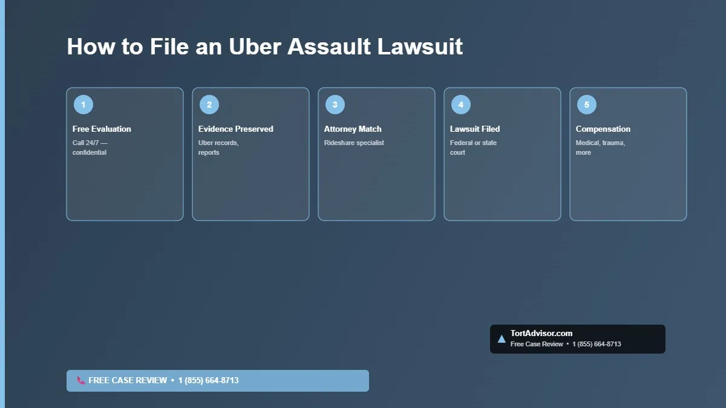Click the pink phone icon
This screenshot has height=408, width=726.
(x=81, y=381)
